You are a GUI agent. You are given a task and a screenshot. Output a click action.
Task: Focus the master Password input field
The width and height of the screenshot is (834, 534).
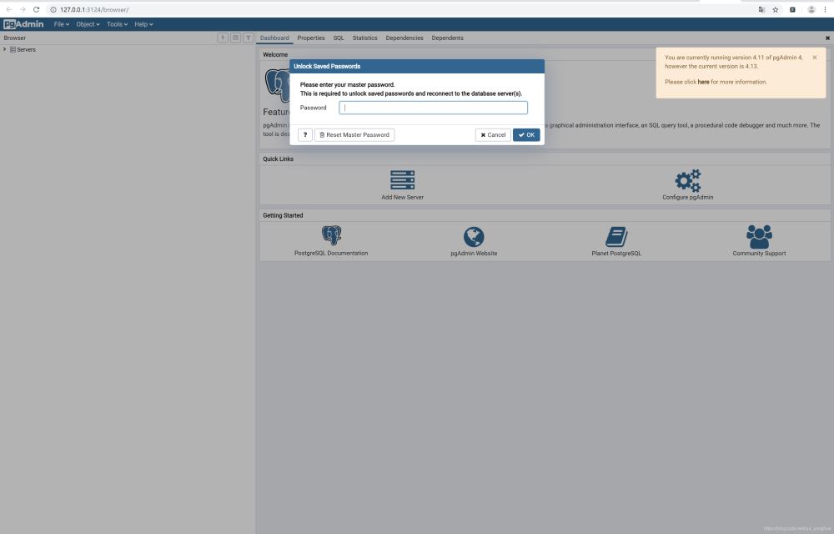coord(433,108)
